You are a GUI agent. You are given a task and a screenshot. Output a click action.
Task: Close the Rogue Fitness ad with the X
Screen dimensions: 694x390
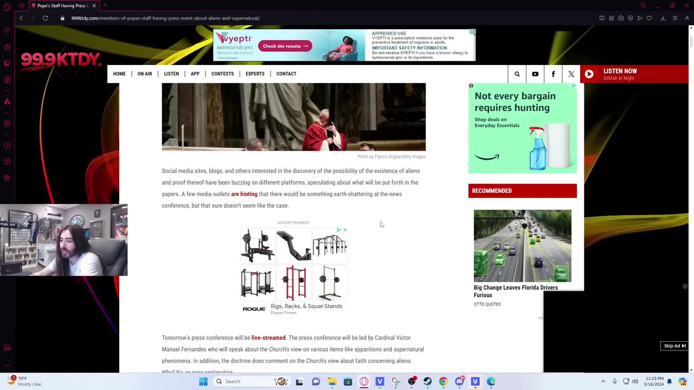coord(345,230)
